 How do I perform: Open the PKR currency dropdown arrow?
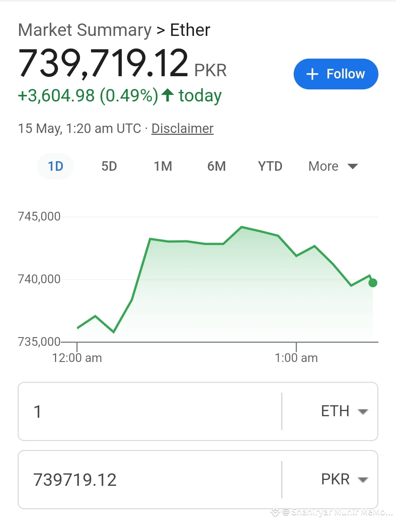tap(363, 480)
